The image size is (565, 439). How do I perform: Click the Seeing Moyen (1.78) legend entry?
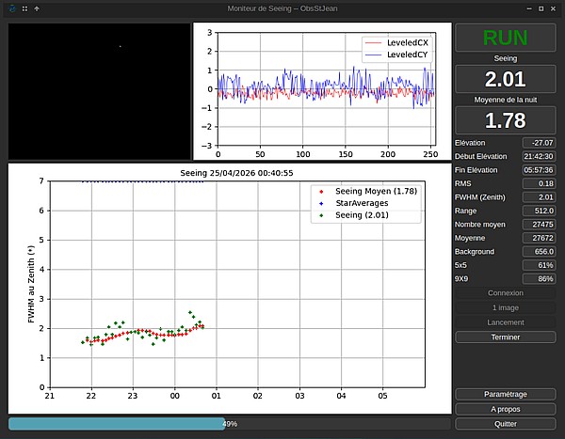pos(367,191)
